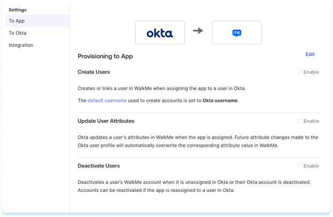Open the Integration settings tab
The height and width of the screenshot is (217, 333).
pyautogui.click(x=21, y=45)
